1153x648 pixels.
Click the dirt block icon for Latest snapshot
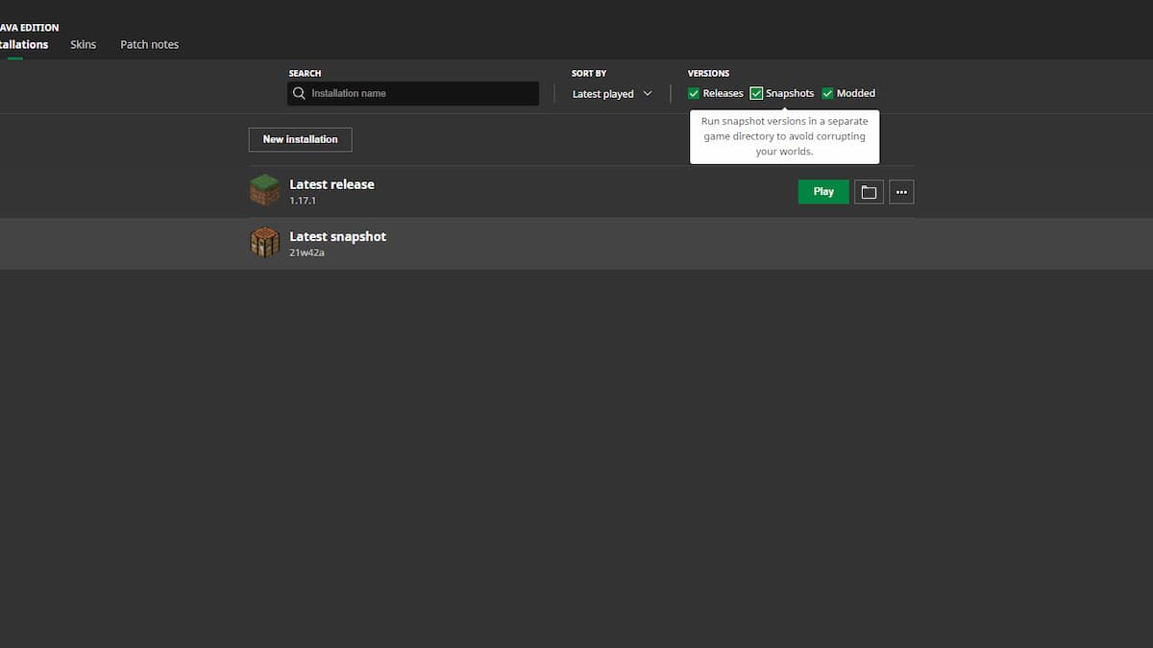[264, 242]
